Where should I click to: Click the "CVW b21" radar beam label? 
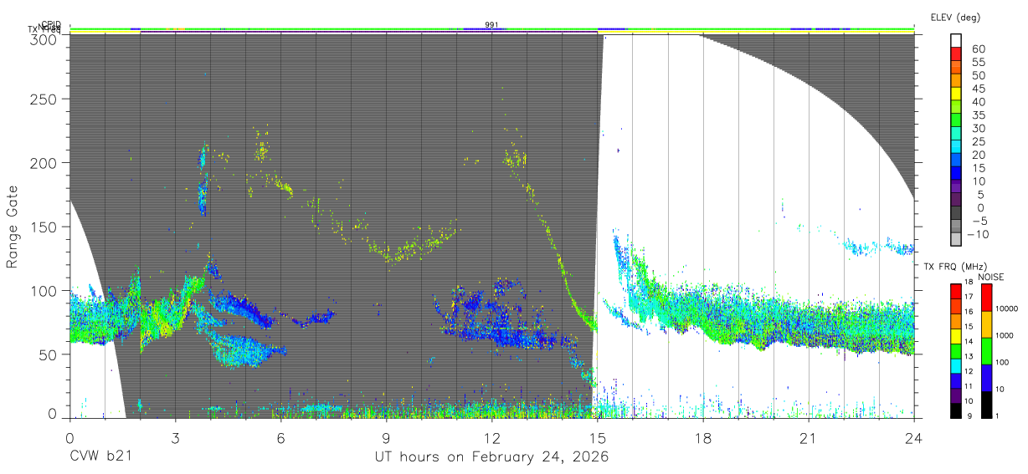(x=100, y=457)
